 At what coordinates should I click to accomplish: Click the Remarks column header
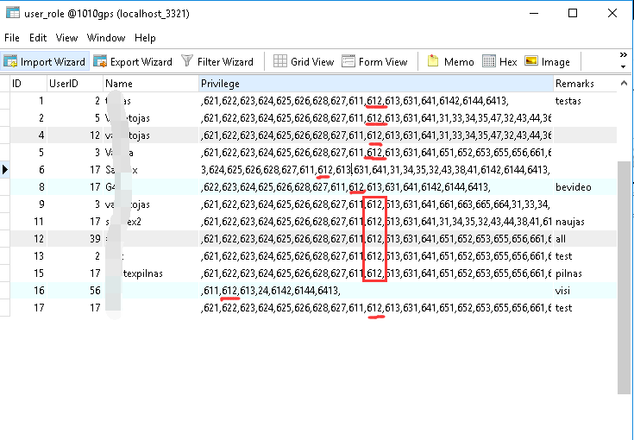(x=585, y=84)
